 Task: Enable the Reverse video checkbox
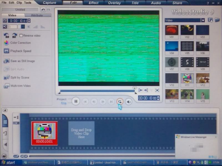pos(21,35)
